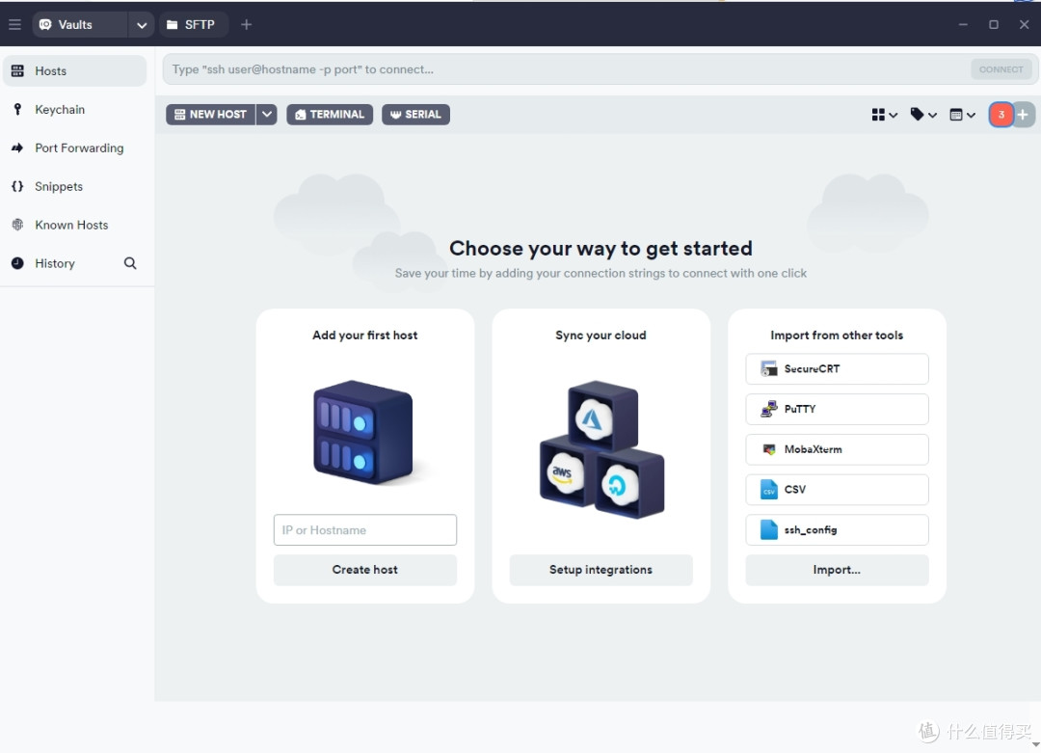1041x753 pixels.
Task: Click the IP or Hostname field
Action: [x=365, y=530]
